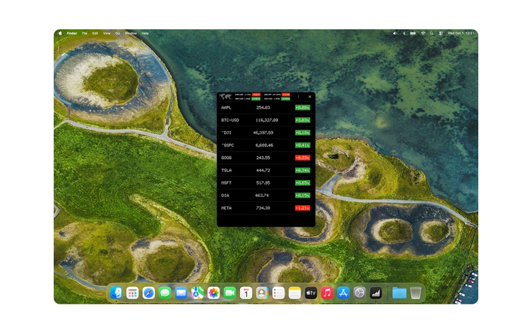This screenshot has width=532, height=333.
Task: Open System Settings from the Dock
Action: coord(360,293)
